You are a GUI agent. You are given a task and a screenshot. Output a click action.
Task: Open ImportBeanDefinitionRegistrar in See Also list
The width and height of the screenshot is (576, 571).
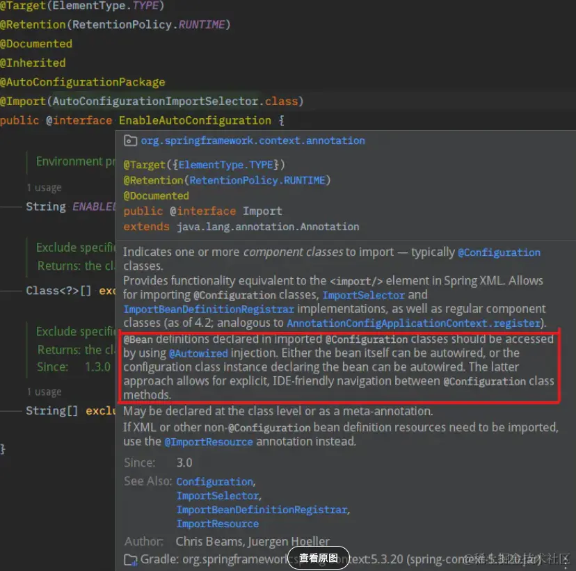tap(262, 510)
